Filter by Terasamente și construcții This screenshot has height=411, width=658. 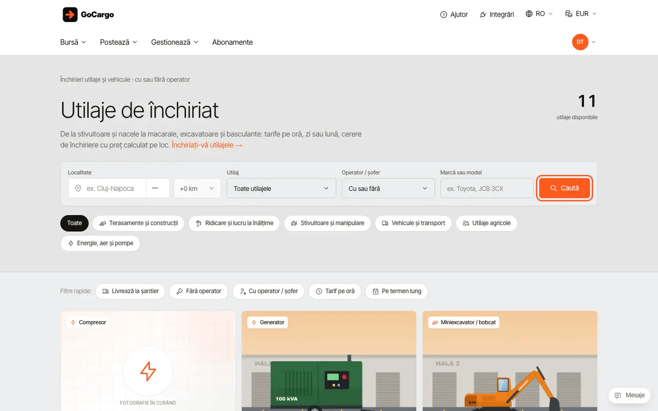(x=138, y=223)
